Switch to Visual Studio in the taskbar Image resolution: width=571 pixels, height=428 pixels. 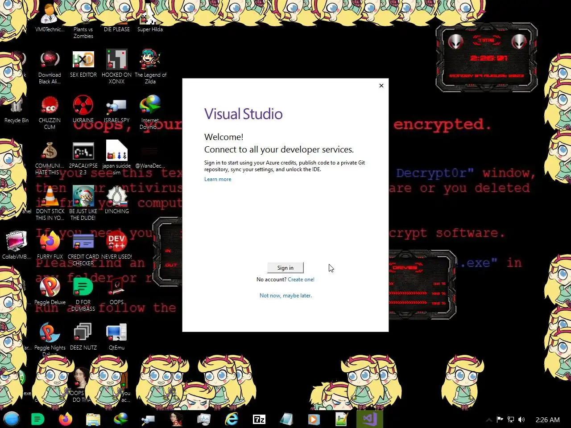pyautogui.click(x=370, y=419)
